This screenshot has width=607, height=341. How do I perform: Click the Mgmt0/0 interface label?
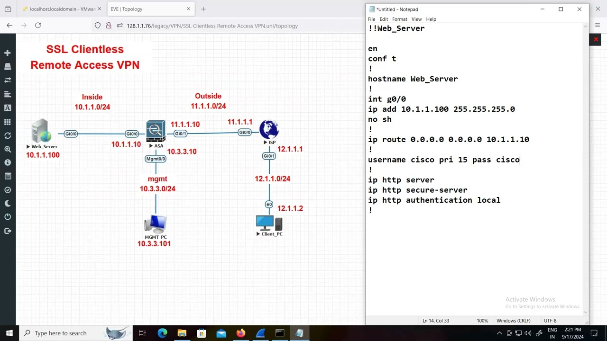[156, 159]
